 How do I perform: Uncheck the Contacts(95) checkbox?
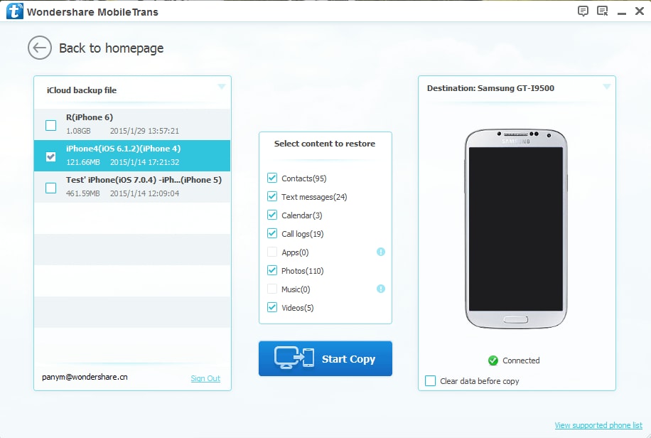coord(271,178)
